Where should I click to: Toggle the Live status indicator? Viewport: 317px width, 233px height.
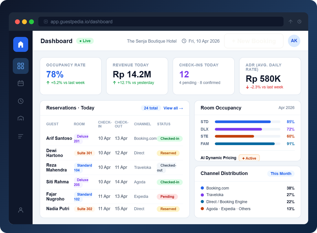[85, 41]
